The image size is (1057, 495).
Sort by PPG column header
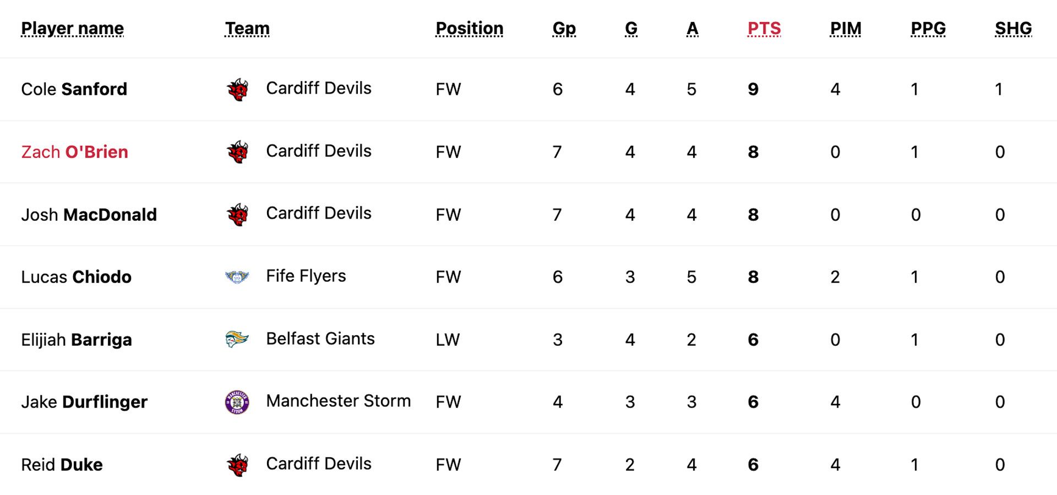tap(928, 28)
